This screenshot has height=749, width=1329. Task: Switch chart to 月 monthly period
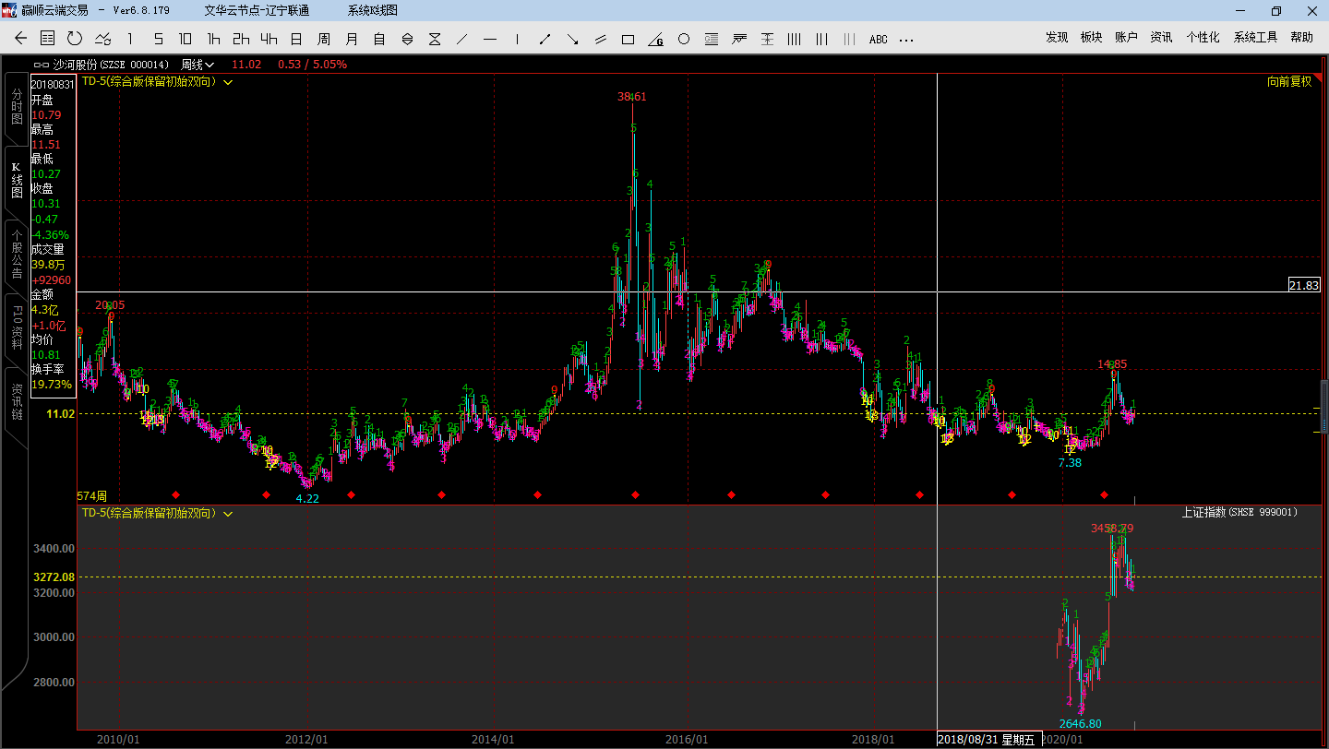(x=352, y=39)
